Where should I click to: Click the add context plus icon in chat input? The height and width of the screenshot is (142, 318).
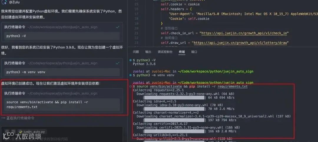point(7,131)
